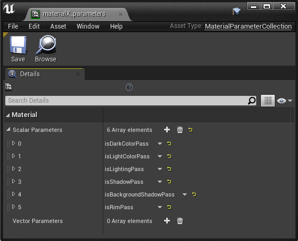The image size is (298, 241).
Task: Empty the Scalar Parameters array with the trash icon
Action: 180,130
